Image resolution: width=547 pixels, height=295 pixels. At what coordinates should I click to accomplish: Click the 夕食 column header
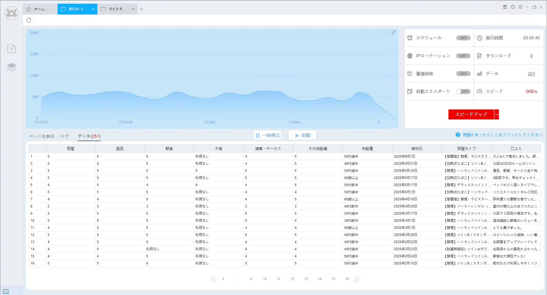click(x=218, y=149)
